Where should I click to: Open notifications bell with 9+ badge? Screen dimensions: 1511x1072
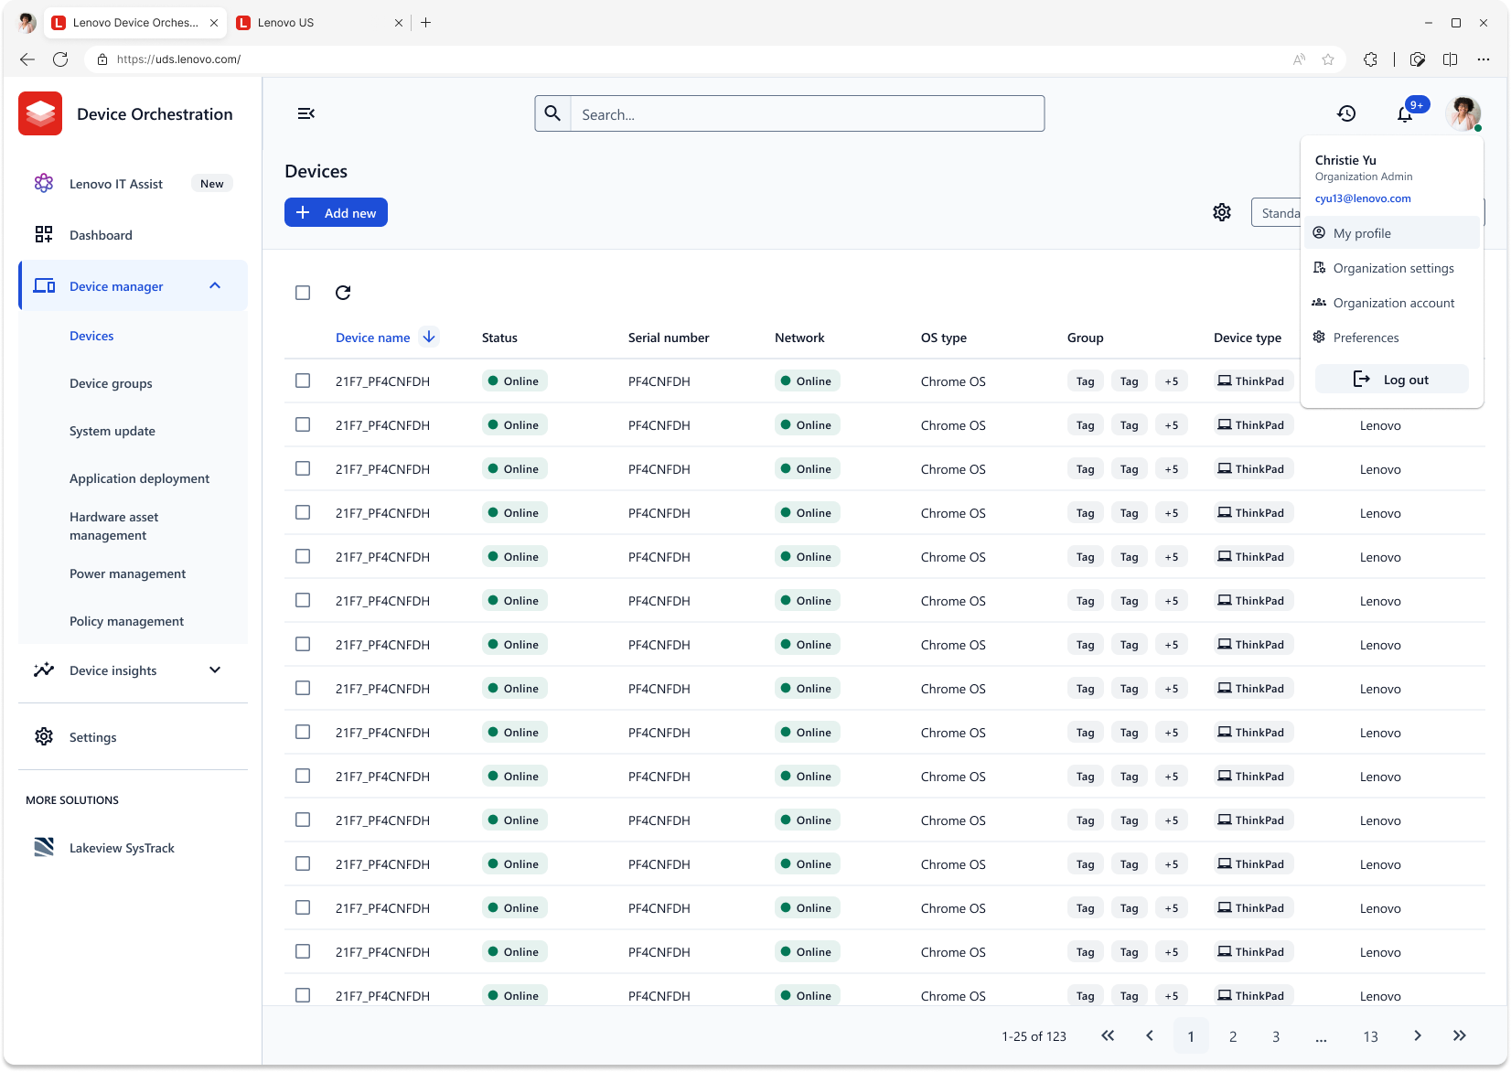tap(1406, 113)
